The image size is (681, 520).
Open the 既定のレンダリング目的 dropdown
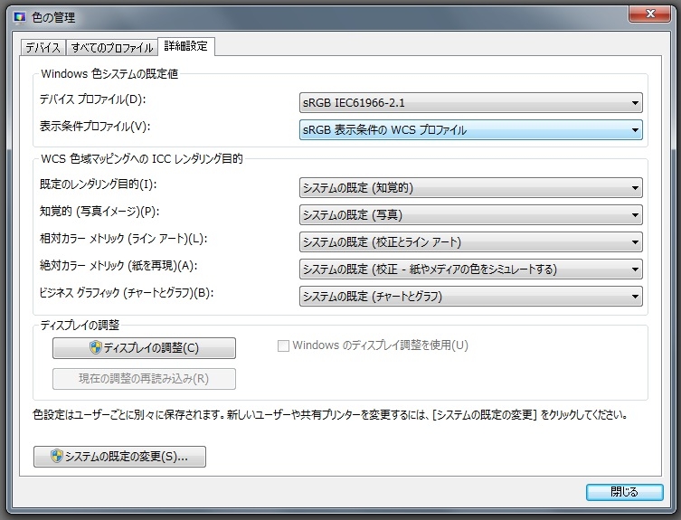tap(471, 188)
